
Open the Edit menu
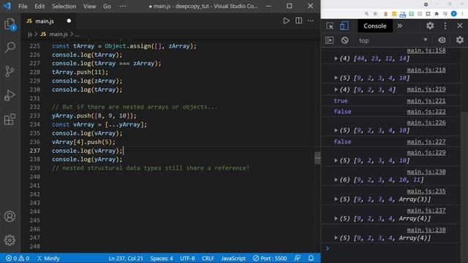coord(39,6)
